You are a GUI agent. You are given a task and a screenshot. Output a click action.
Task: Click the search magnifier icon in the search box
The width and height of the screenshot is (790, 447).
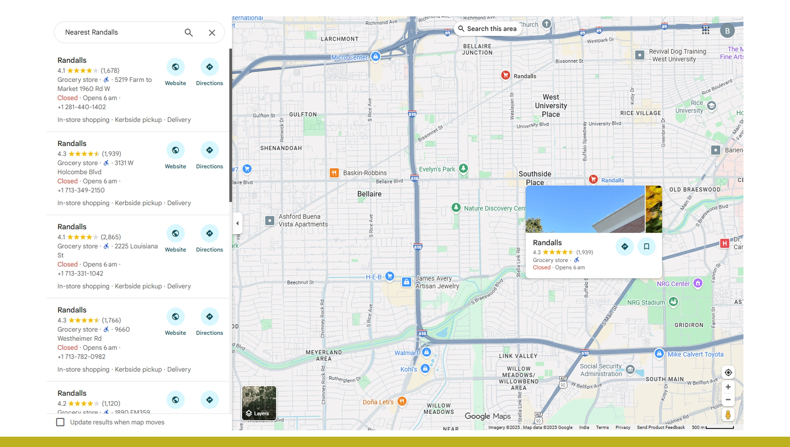click(189, 32)
